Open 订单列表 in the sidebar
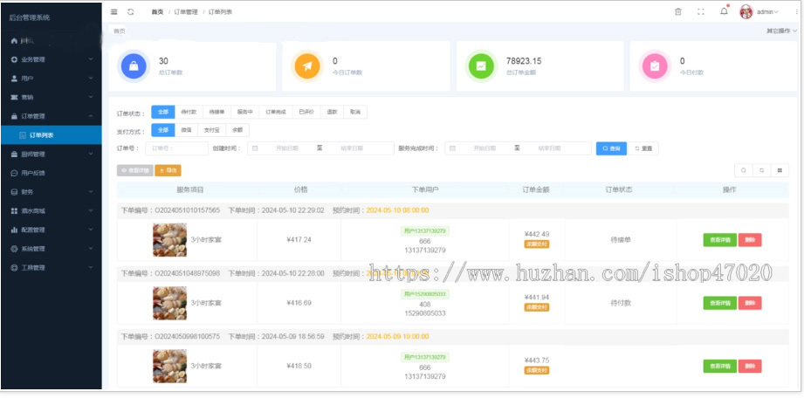This screenshot has width=804, height=412. 52,135
